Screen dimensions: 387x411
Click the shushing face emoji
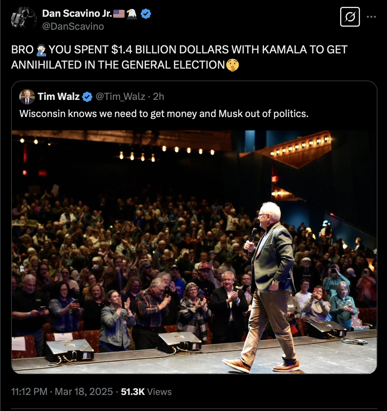(x=232, y=65)
